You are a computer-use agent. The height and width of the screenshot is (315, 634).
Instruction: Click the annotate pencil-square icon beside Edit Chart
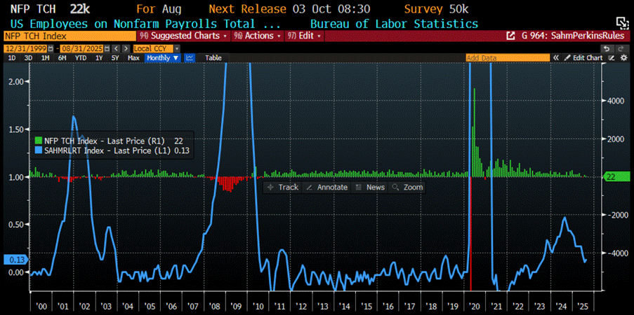tap(612, 57)
